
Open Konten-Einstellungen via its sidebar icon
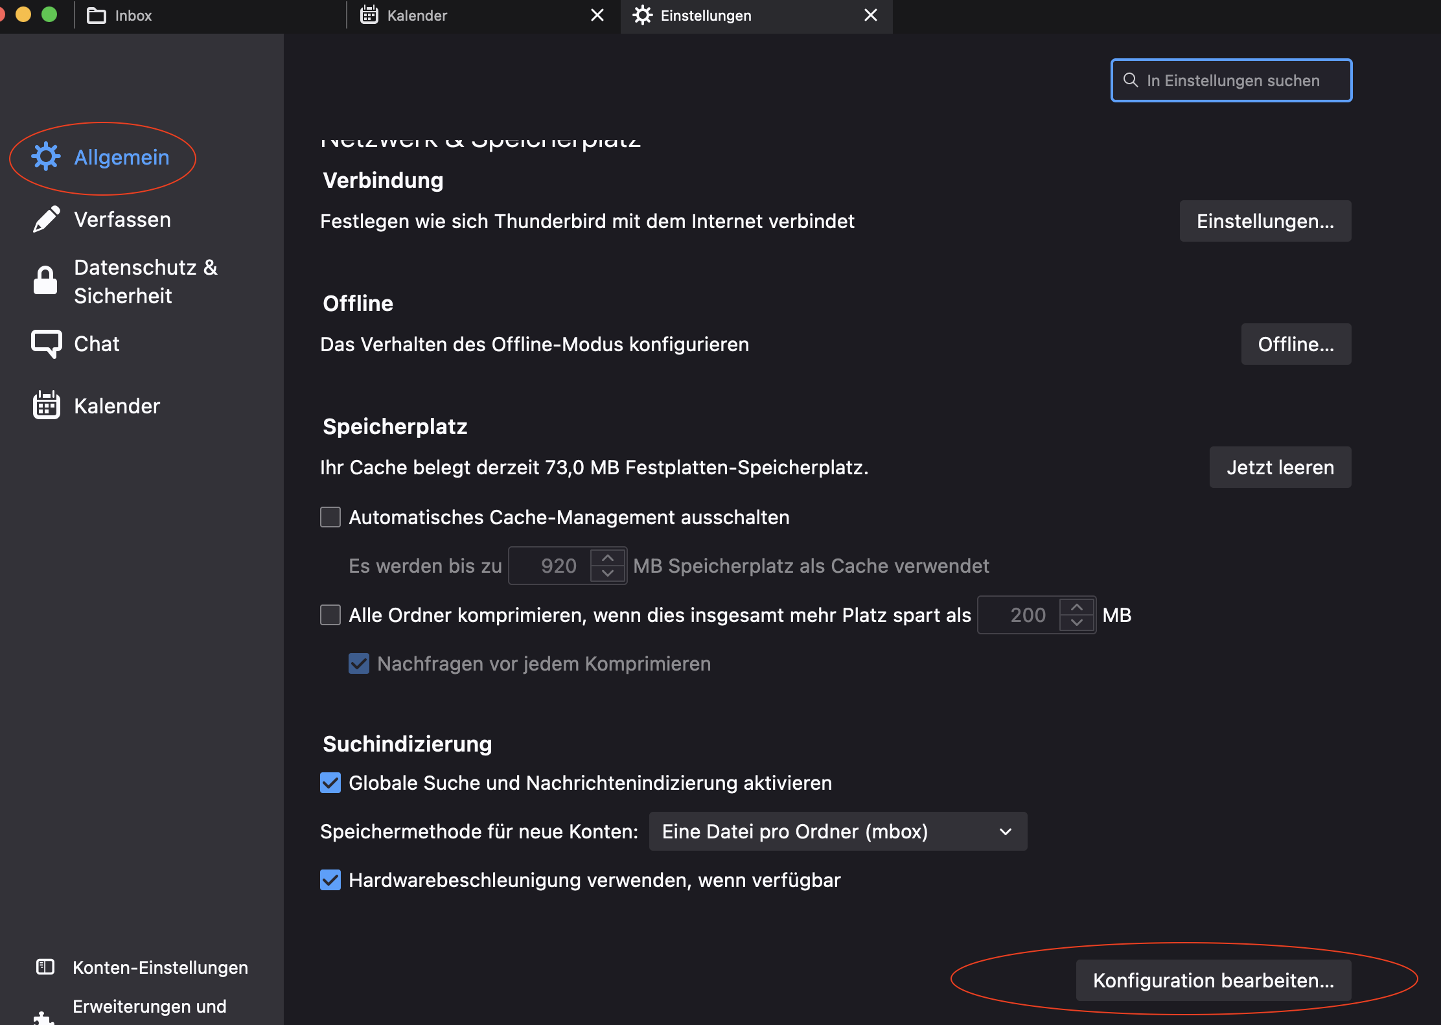45,967
